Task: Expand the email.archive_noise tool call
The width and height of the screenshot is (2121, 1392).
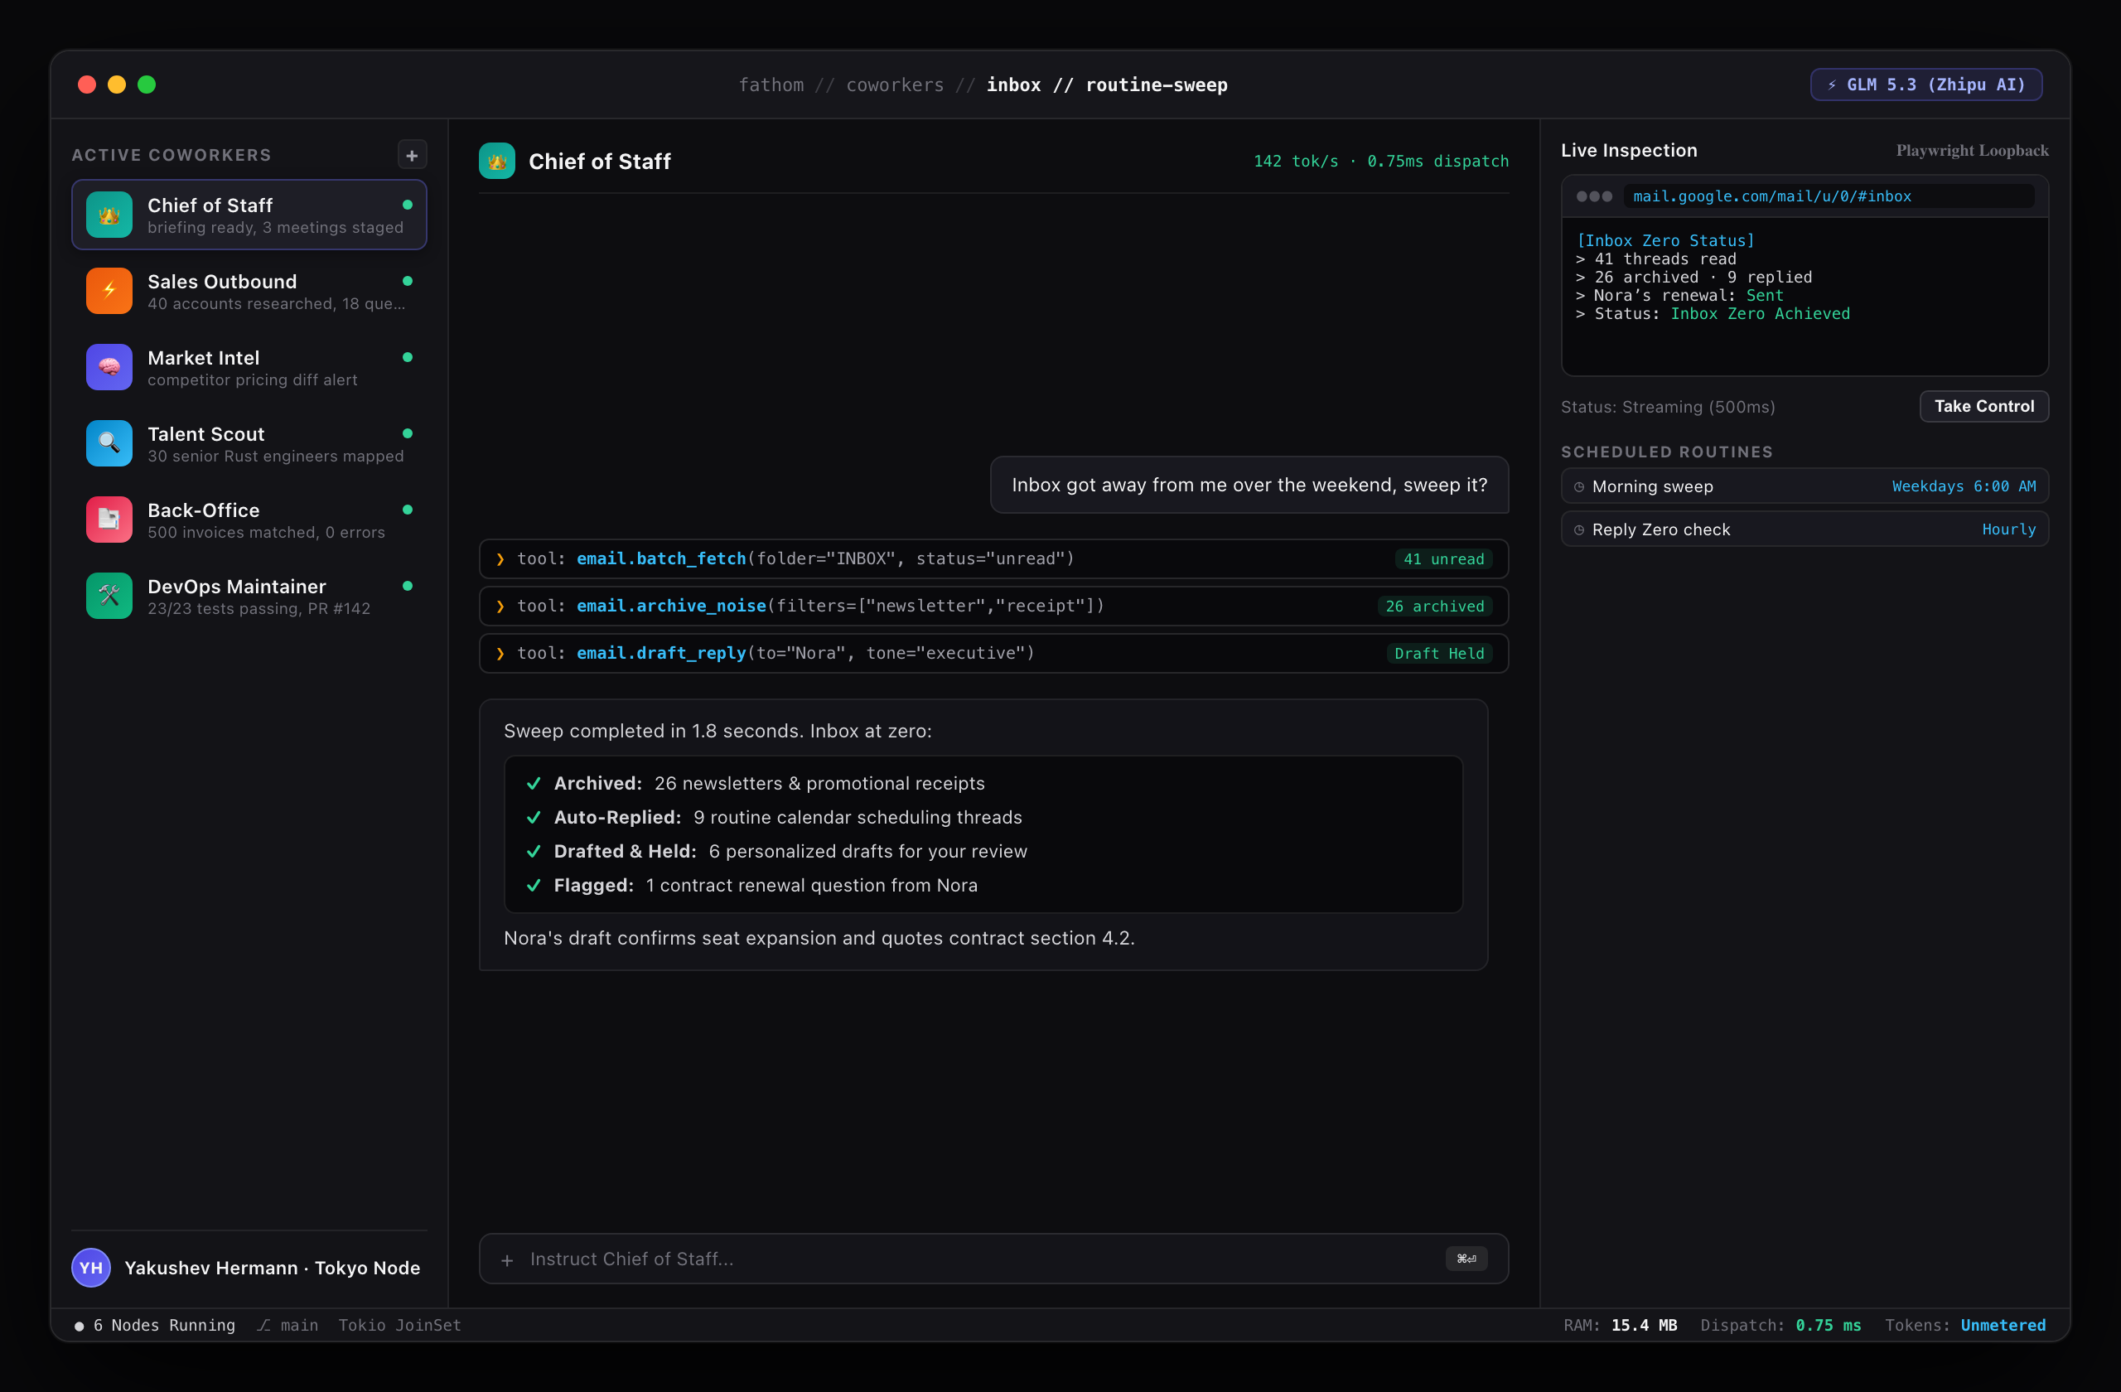Action: point(993,606)
